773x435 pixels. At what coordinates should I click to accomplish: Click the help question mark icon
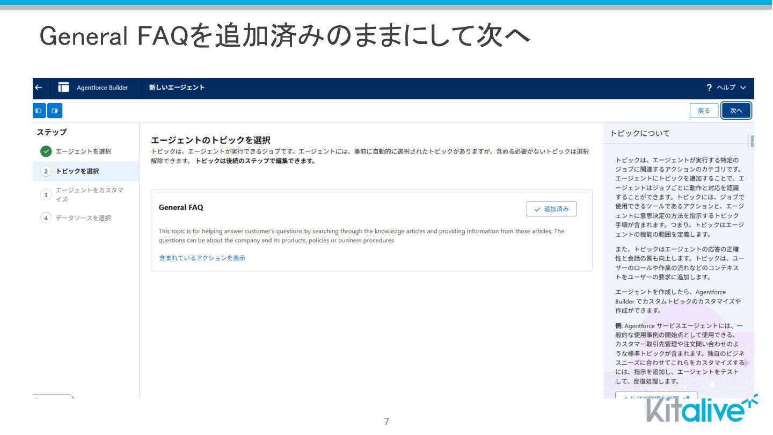click(x=709, y=88)
